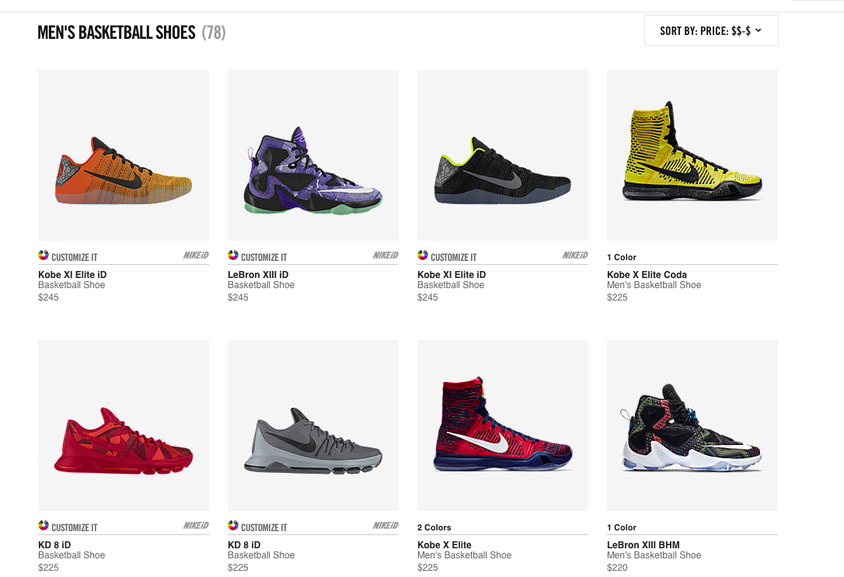
Task: Open the orange Kobe XI Elite iD shoe image
Action: click(124, 155)
